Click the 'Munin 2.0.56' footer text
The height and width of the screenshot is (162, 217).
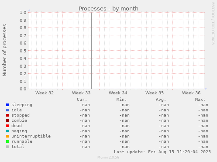(108, 157)
